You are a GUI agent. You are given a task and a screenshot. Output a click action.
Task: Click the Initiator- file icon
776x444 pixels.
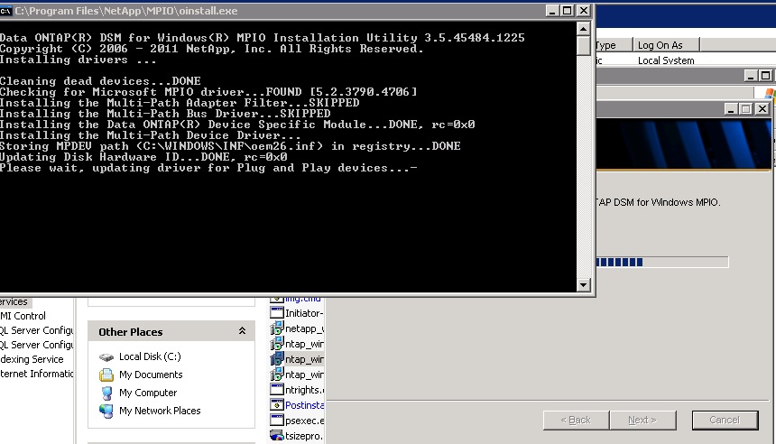tap(277, 312)
